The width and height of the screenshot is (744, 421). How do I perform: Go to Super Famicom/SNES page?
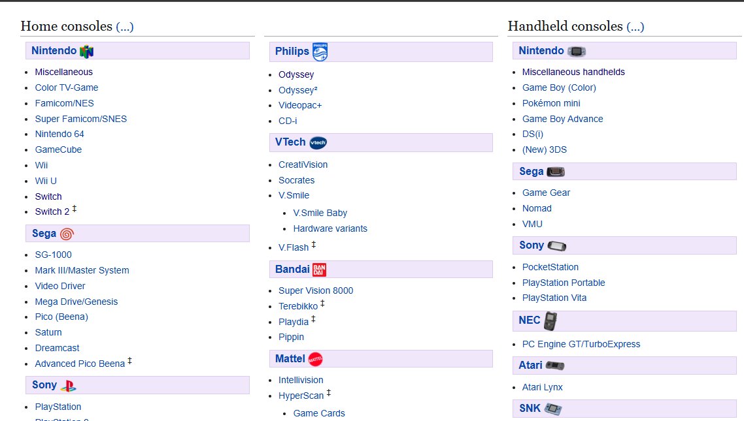click(81, 119)
